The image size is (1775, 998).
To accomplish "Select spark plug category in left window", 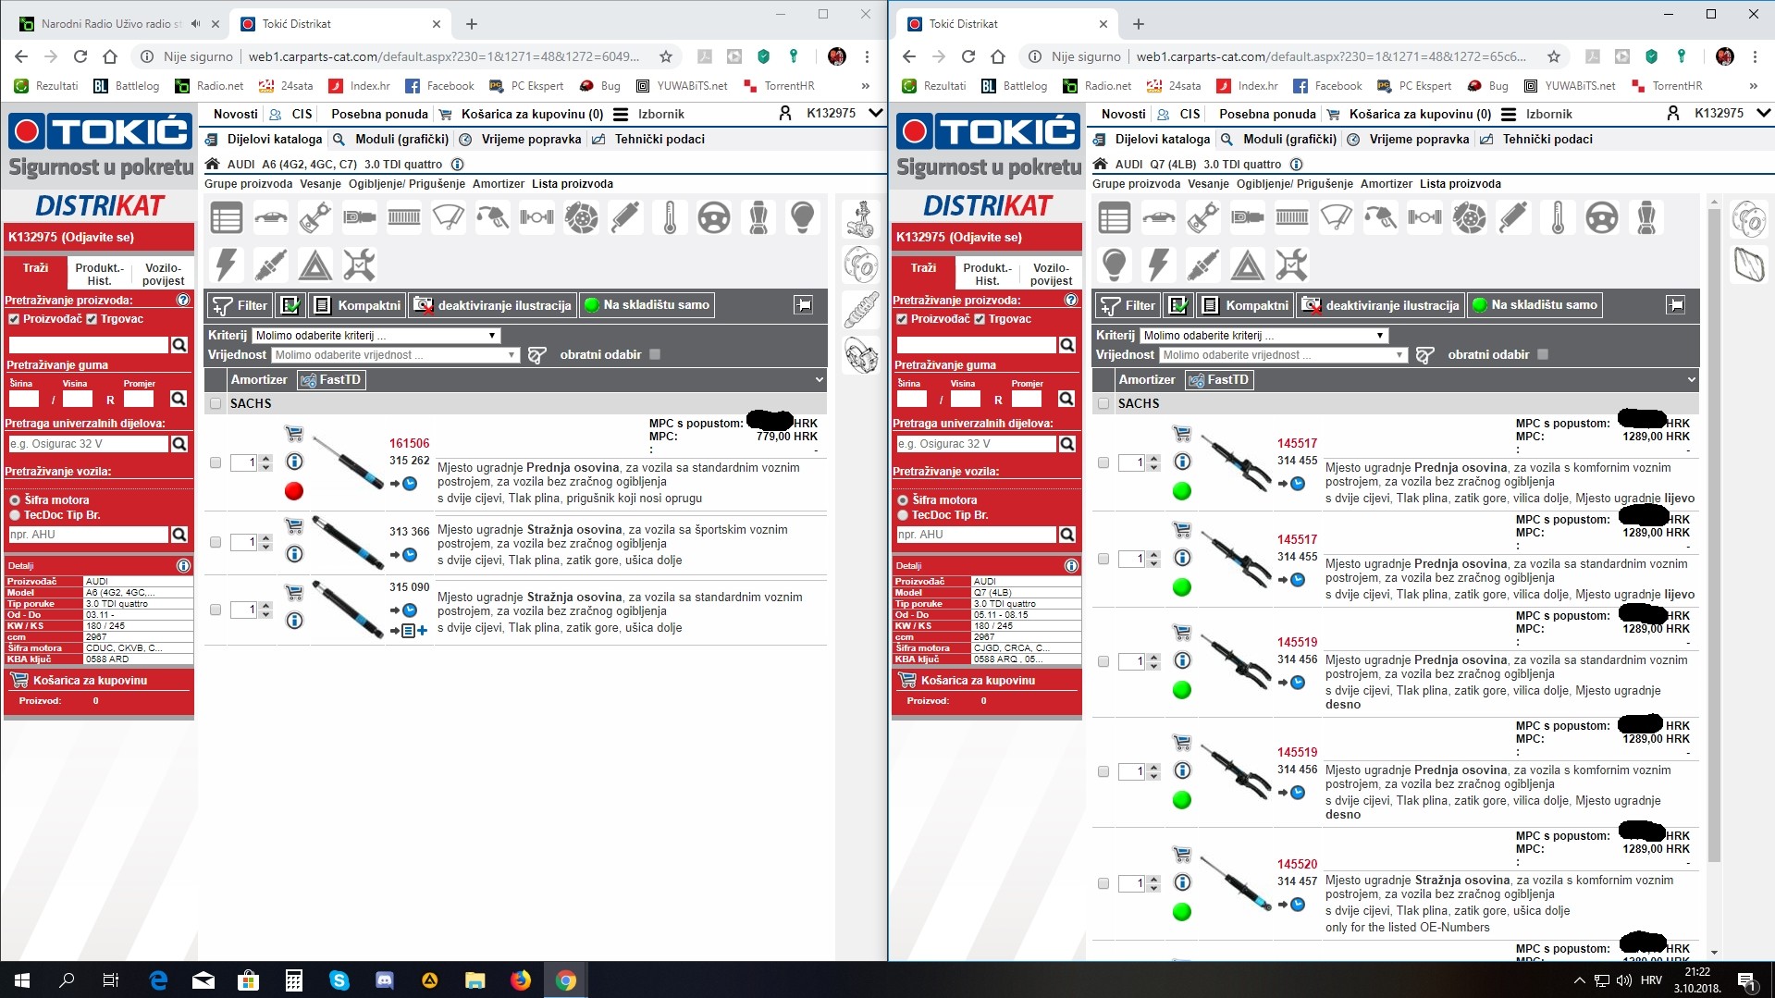I will (270, 265).
